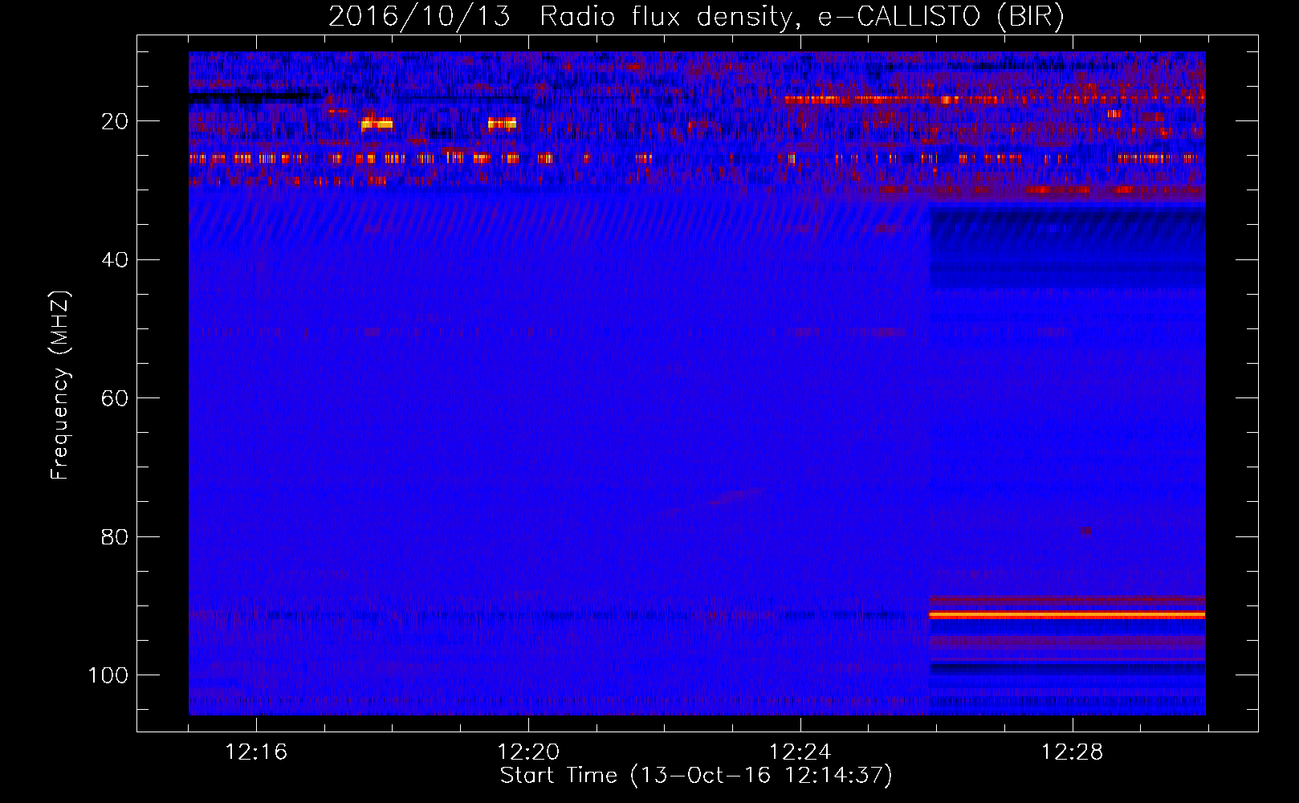Click the '12:16' time tick label
The width and height of the screenshot is (1299, 803).
pos(256,752)
